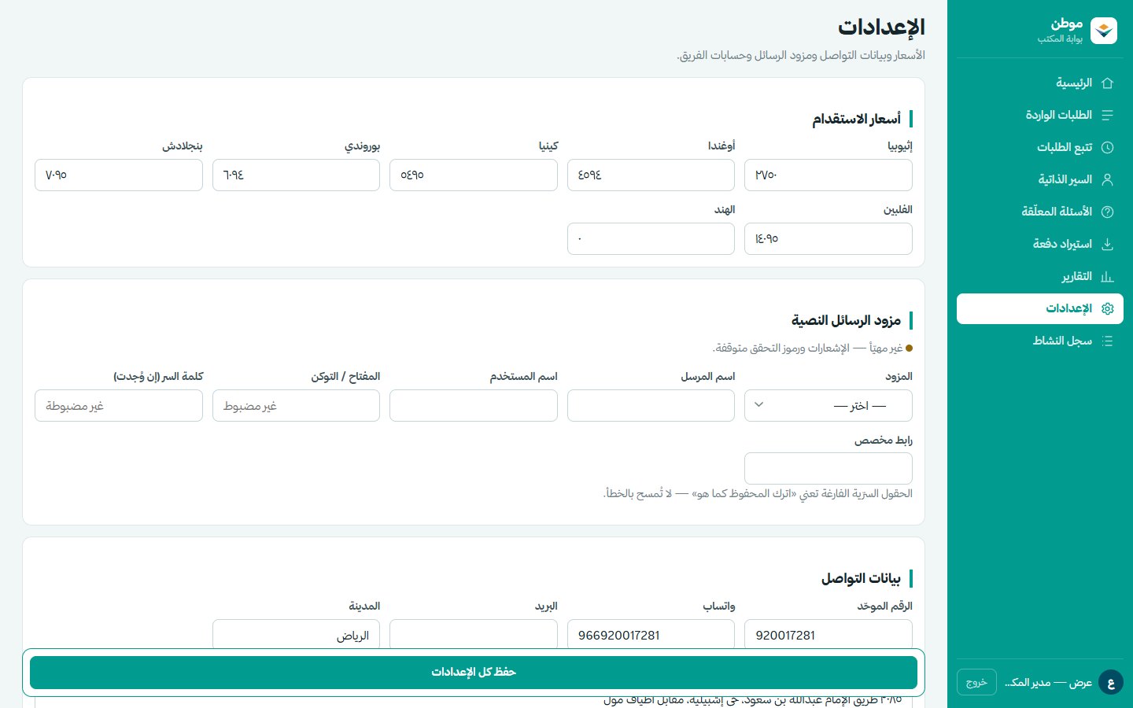Open استيراد دفعة page
The image size is (1133, 708).
click(x=1040, y=244)
